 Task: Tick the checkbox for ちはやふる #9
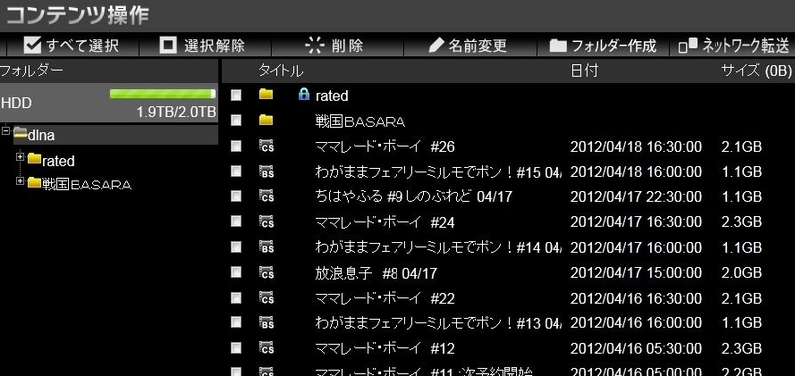tap(236, 196)
